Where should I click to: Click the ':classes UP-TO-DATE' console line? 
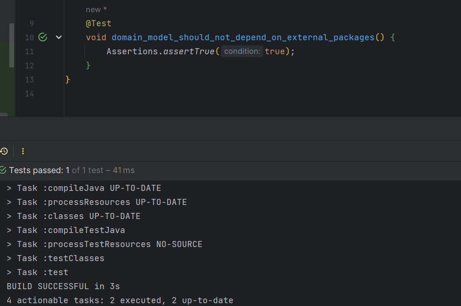click(x=74, y=216)
